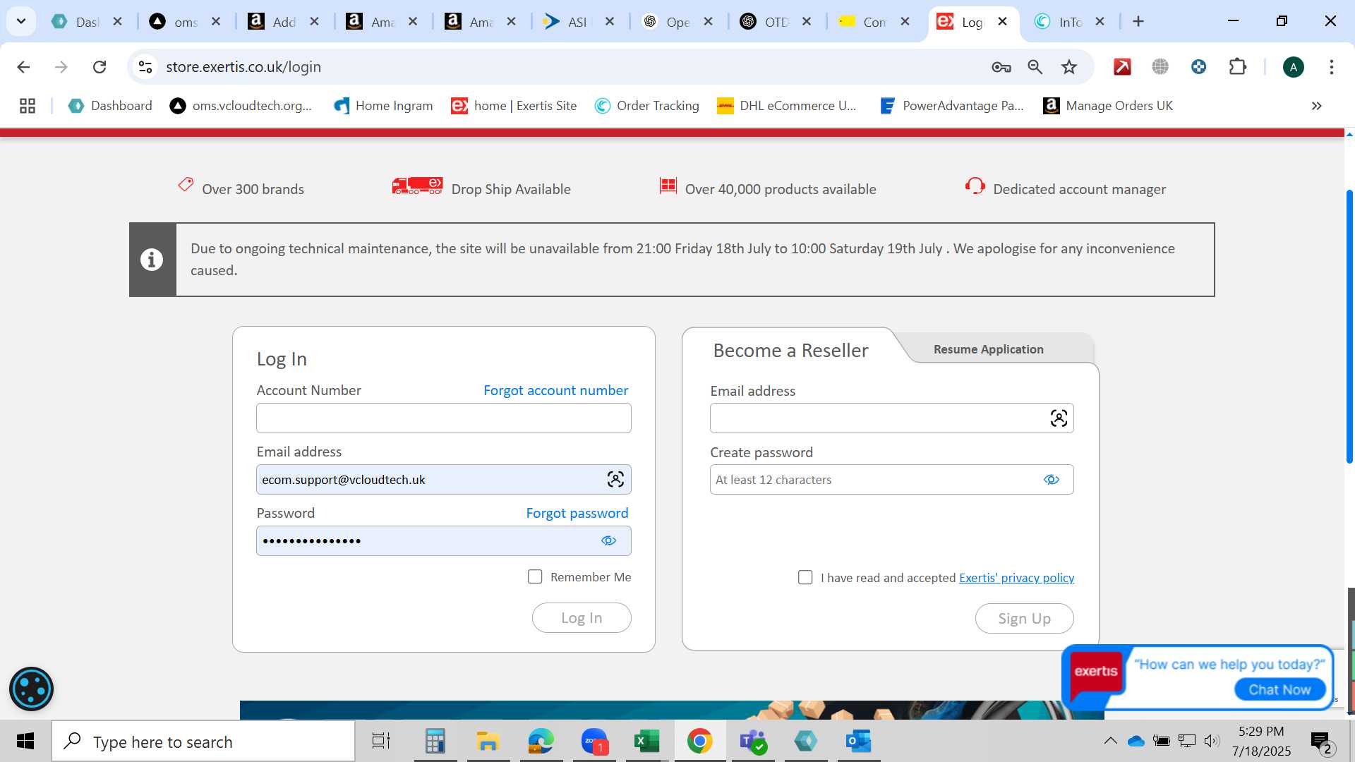Screen dimensions: 1355x762
Task: Click the reseller Email address field
Action: pos(891,418)
